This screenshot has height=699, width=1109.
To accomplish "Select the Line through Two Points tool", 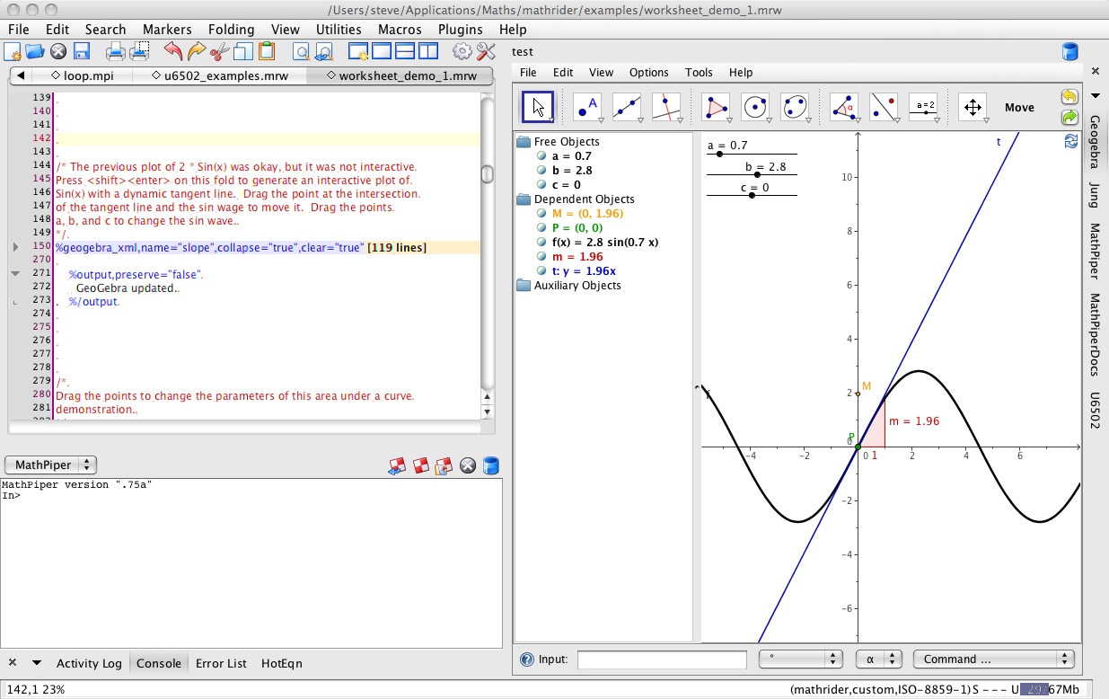I will pos(626,107).
